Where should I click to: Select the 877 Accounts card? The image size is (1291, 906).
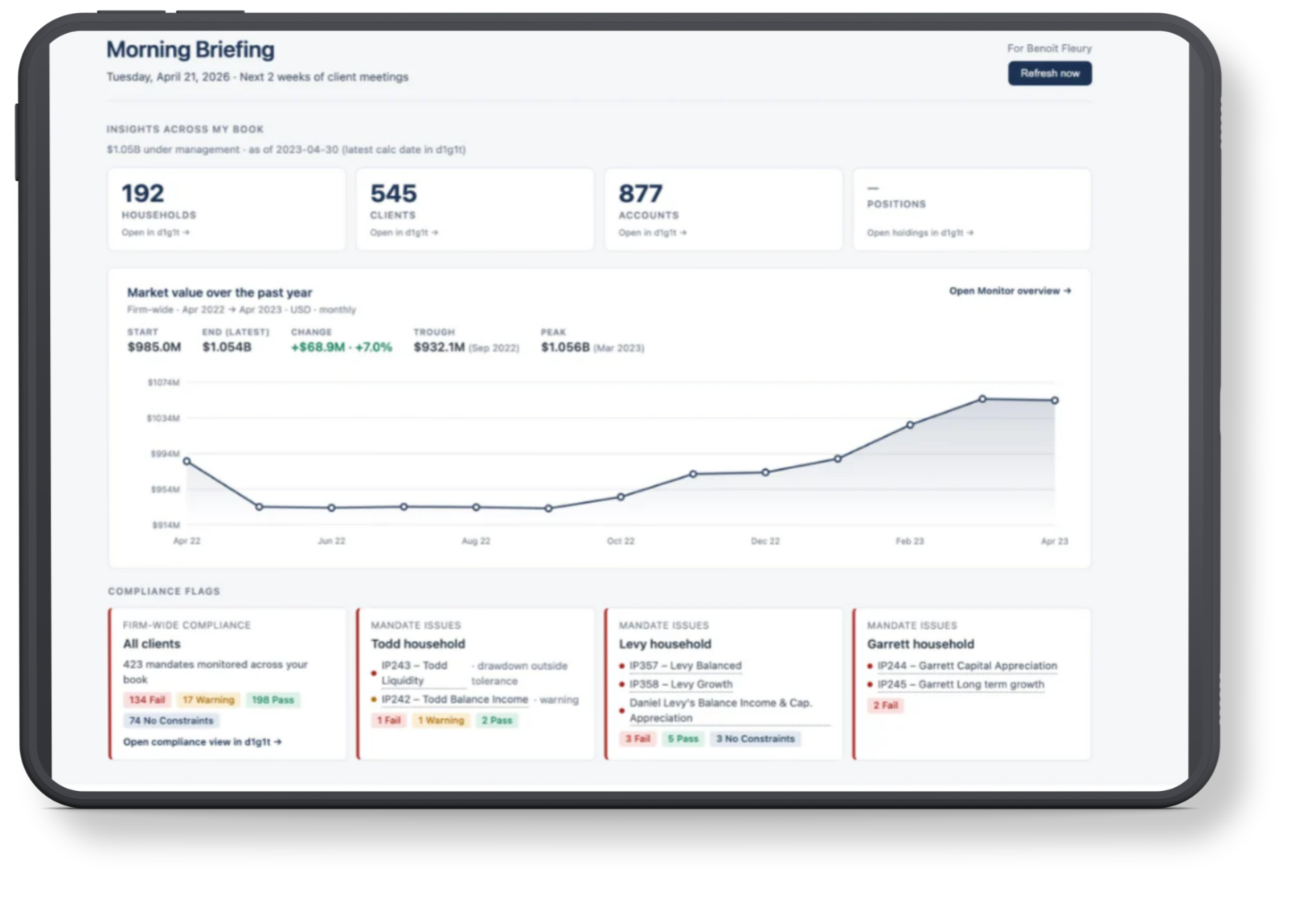coord(723,209)
